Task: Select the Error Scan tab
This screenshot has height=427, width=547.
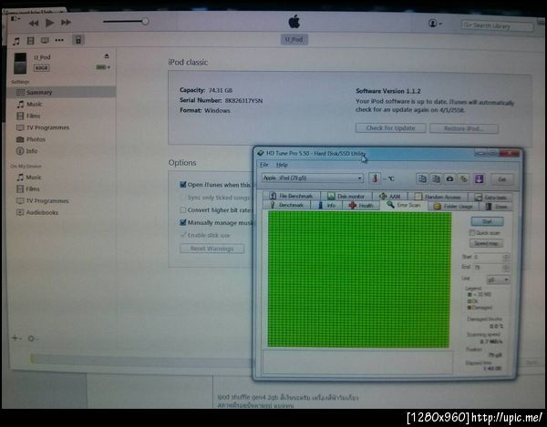Action: point(404,205)
